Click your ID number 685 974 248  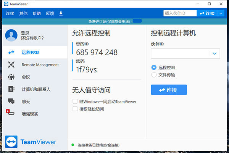tap(97, 52)
